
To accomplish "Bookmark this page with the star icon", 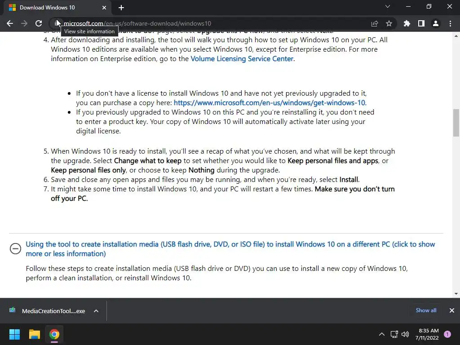I will click(389, 23).
